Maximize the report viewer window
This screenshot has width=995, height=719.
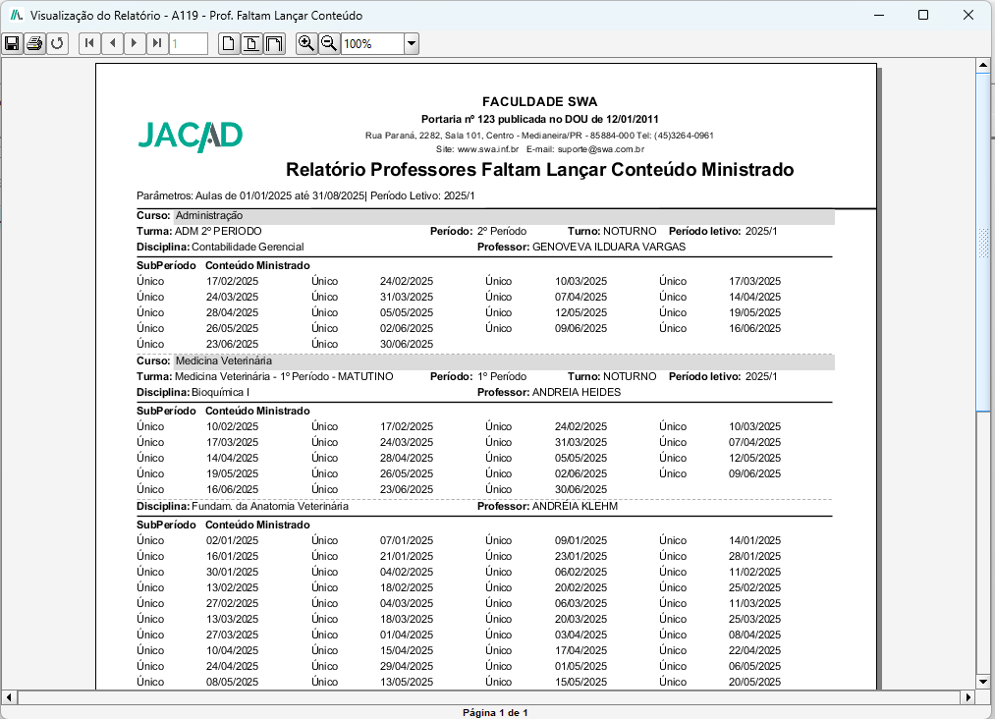[923, 15]
